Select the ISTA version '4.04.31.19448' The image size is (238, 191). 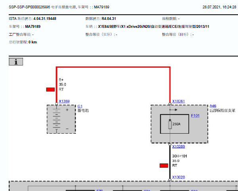tap(45, 19)
